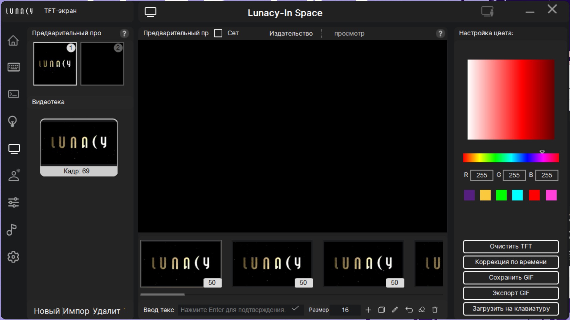Open the sliders adjustments sidebar icon
570x320 pixels.
[x=13, y=202]
